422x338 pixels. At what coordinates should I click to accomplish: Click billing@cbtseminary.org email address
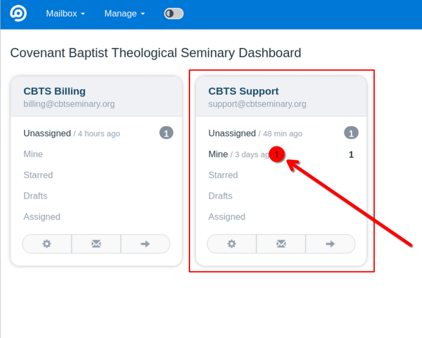pos(69,104)
